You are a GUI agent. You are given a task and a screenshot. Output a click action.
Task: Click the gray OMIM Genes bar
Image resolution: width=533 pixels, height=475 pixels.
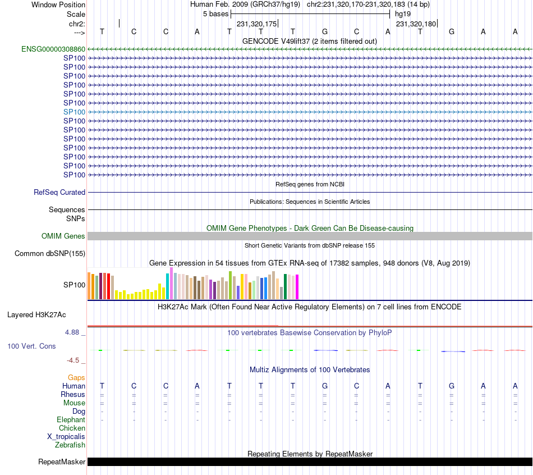point(310,236)
